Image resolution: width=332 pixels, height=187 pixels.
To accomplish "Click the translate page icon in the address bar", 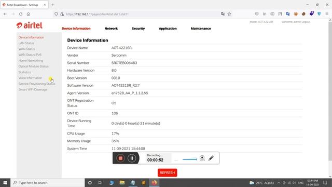I will (x=223, y=14).
